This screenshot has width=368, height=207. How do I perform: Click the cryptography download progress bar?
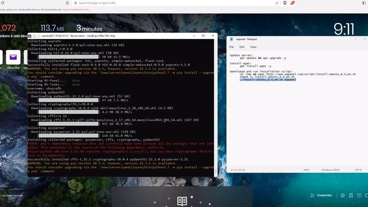(x=68, y=112)
